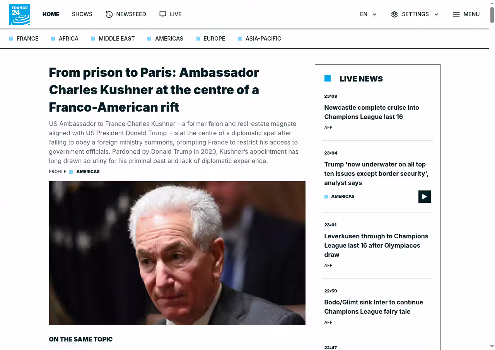Click the blue square next to France
Screen dimensions: 495x350
(11, 39)
